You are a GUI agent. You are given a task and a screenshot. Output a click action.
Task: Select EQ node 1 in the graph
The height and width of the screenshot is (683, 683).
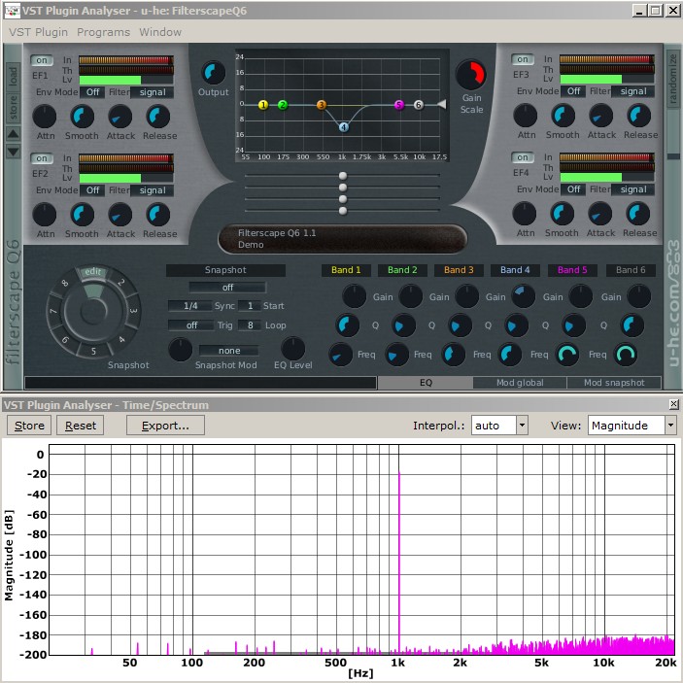tap(263, 105)
